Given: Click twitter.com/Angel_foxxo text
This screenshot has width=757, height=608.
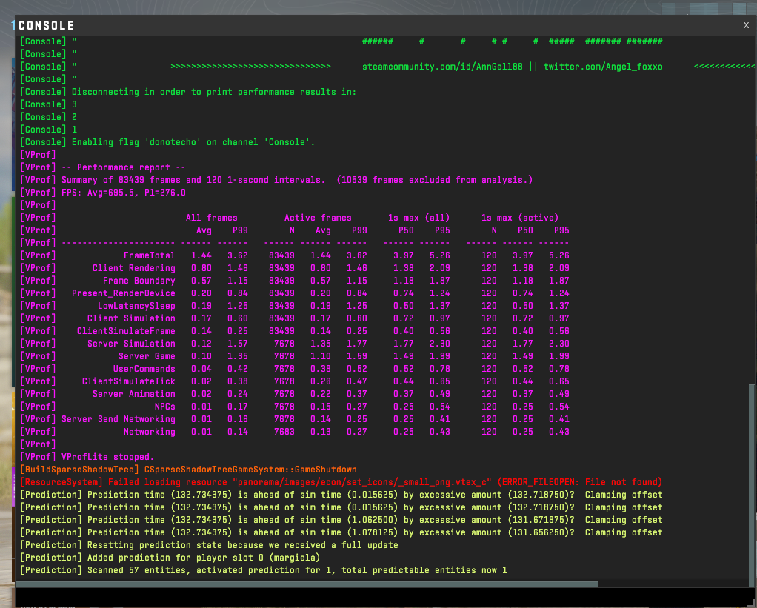Looking at the screenshot, I should [x=603, y=67].
